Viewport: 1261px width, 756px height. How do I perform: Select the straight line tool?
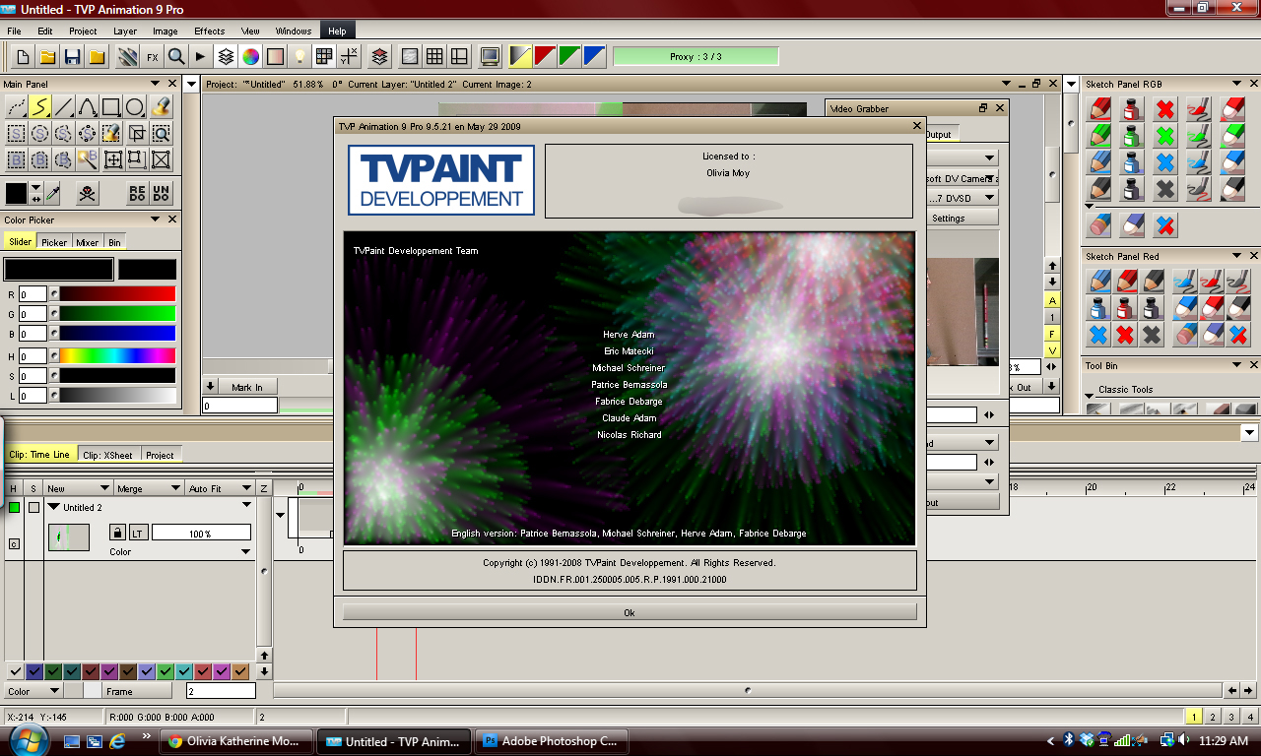point(64,106)
